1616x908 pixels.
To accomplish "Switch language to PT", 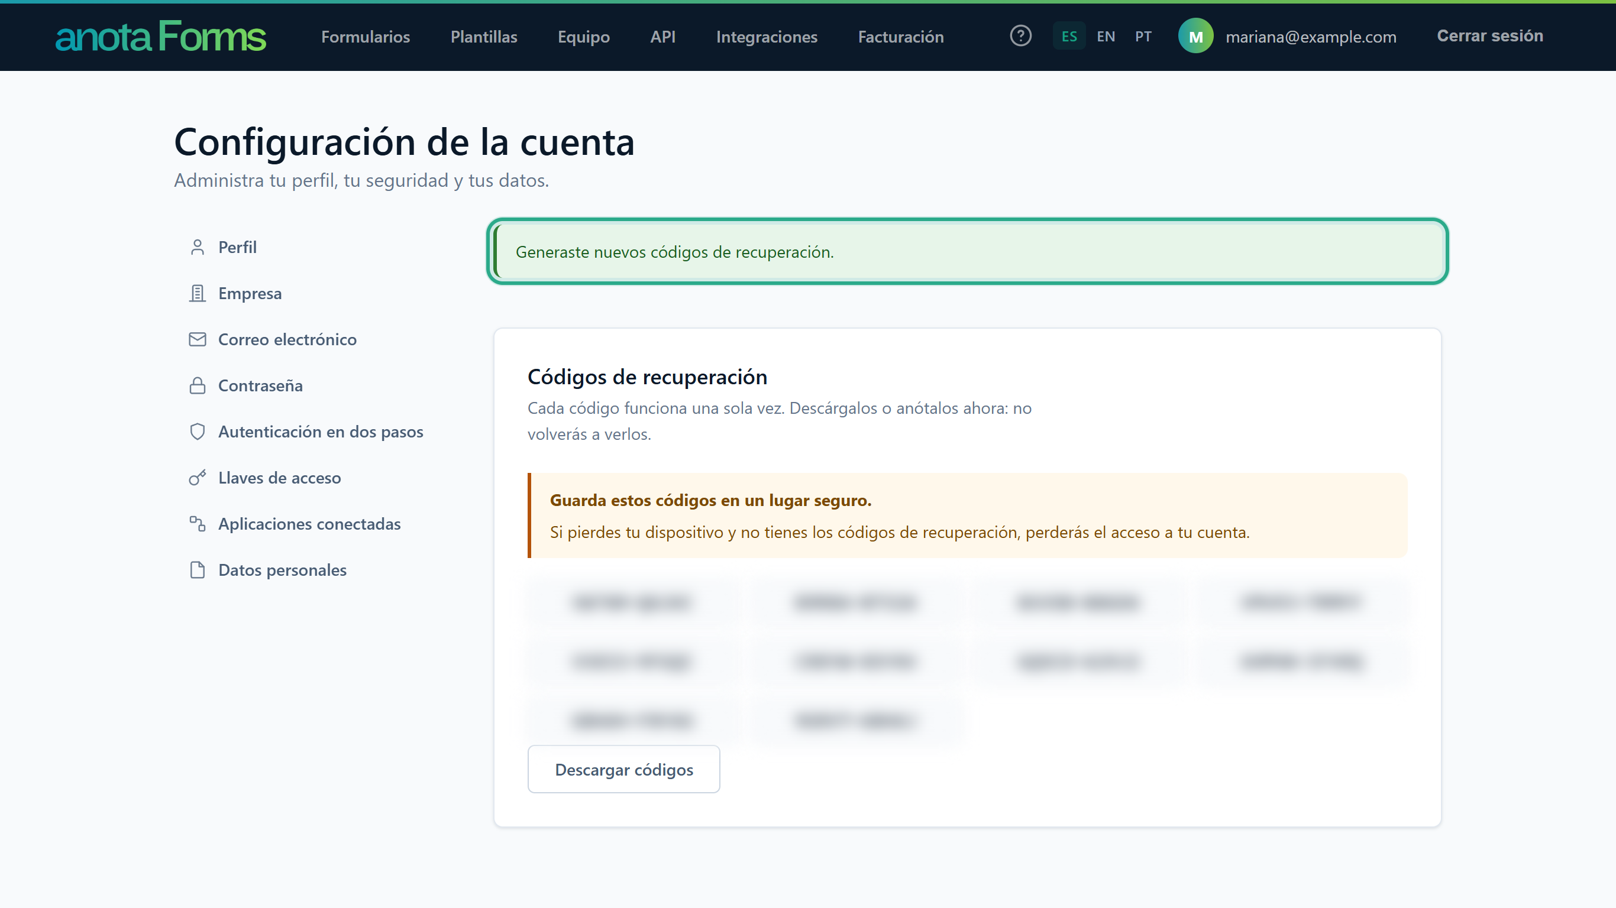I will coord(1143,35).
